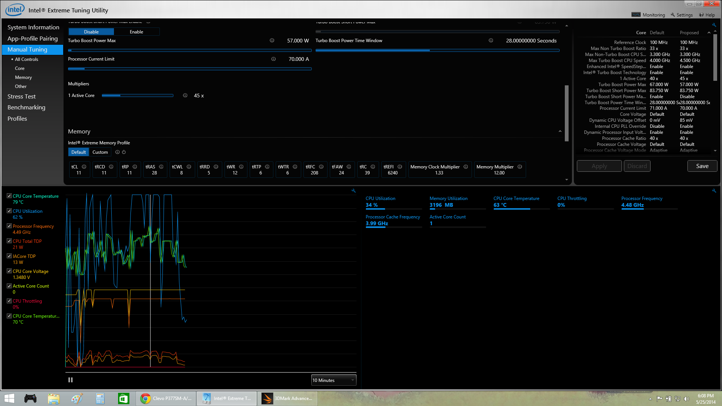Open 3DMark Advanced from the taskbar
The image size is (722, 406).
point(288,398)
